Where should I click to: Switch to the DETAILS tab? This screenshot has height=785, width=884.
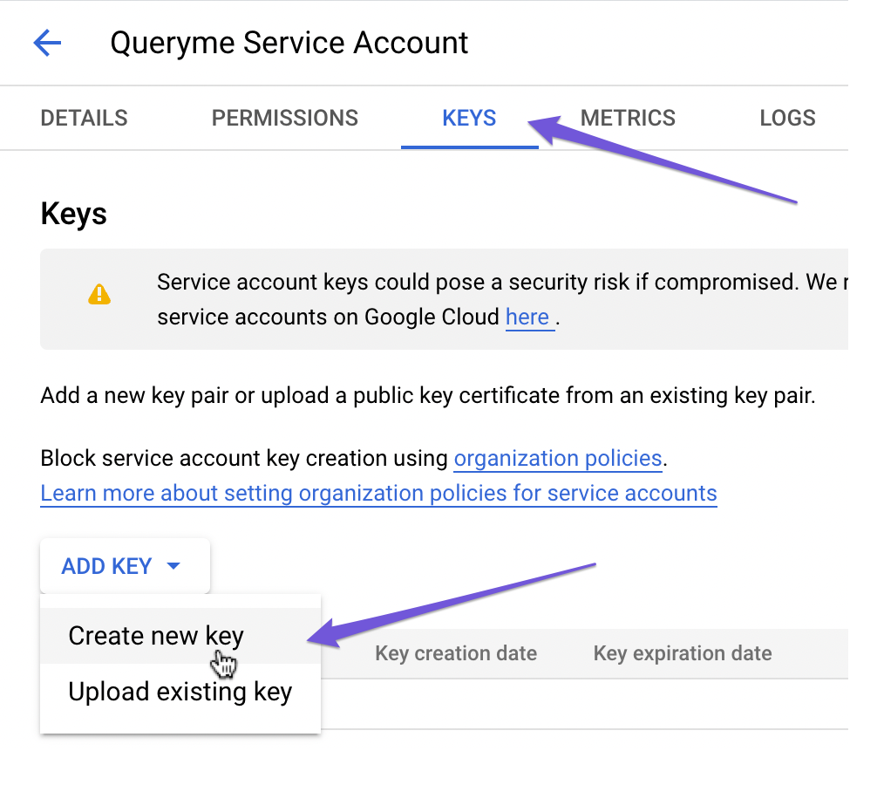click(84, 119)
